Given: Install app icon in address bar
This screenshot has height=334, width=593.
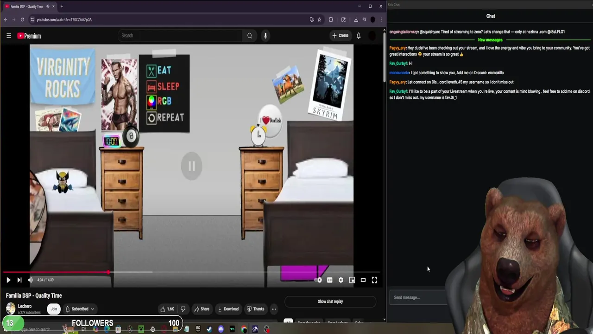Looking at the screenshot, I should pyautogui.click(x=311, y=19).
